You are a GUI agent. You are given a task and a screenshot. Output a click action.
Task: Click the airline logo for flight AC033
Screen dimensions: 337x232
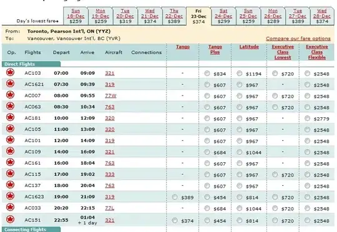tap(10, 207)
